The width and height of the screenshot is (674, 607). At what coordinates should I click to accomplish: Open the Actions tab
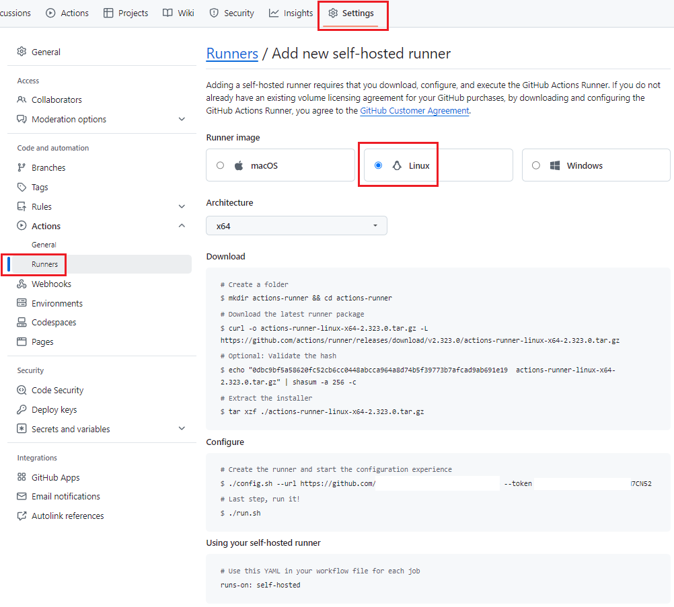67,13
